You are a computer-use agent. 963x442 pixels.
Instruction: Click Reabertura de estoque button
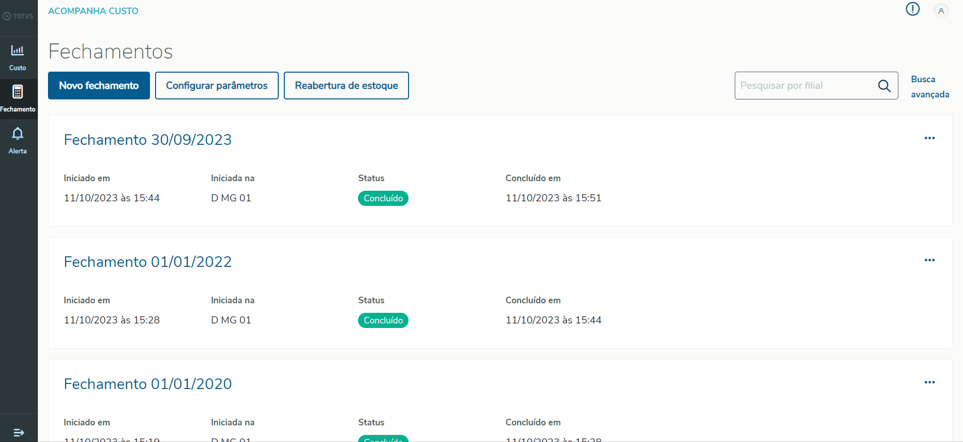tap(346, 86)
